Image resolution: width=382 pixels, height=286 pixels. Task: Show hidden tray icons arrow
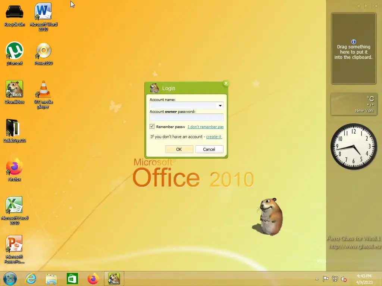click(x=317, y=279)
